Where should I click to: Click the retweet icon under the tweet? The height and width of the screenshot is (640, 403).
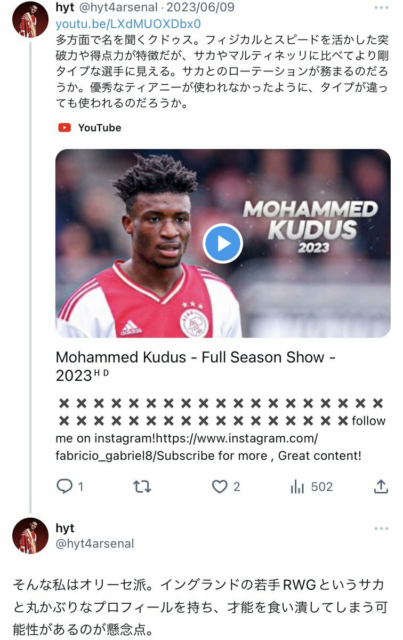point(142,486)
